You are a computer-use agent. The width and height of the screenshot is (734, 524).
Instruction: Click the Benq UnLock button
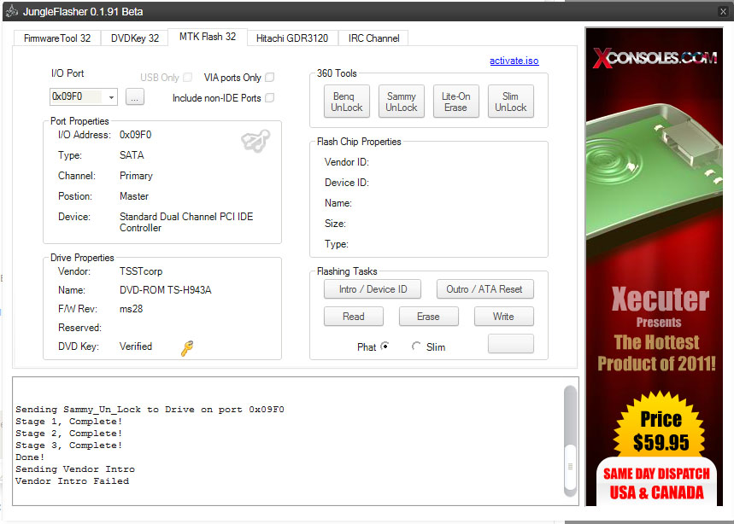point(346,102)
